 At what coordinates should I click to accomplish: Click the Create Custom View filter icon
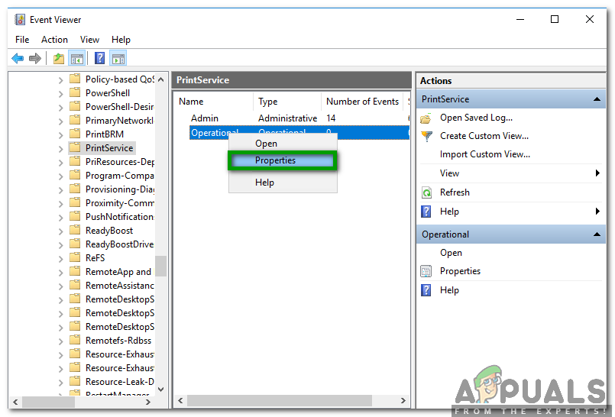426,136
